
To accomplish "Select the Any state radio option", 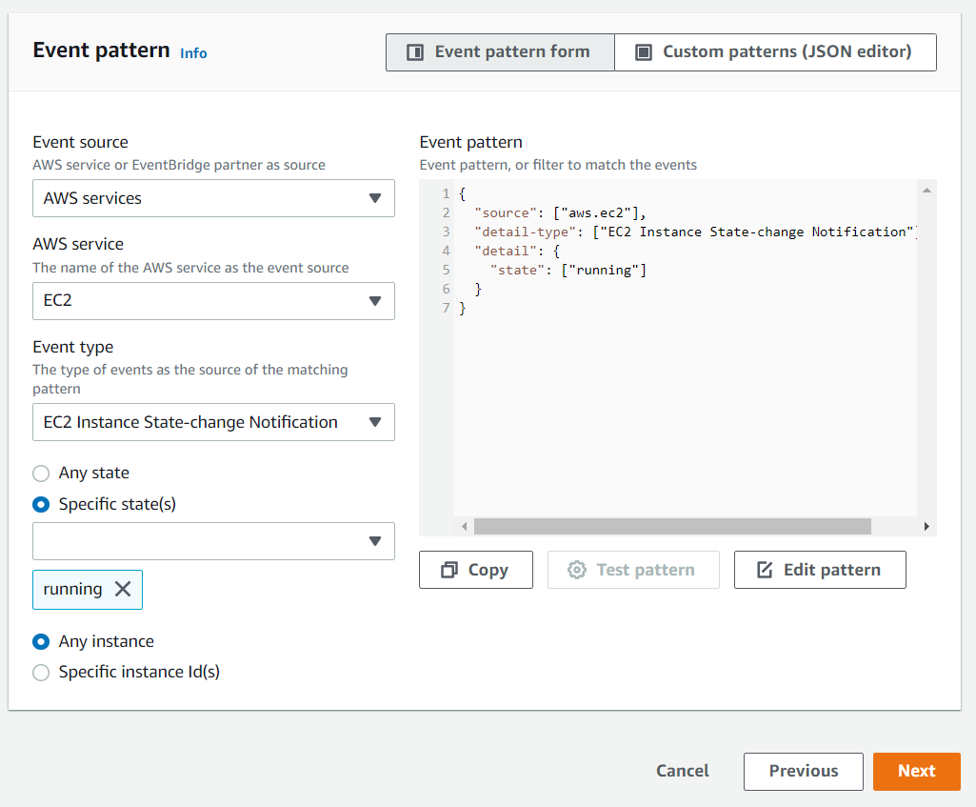I will tap(41, 474).
